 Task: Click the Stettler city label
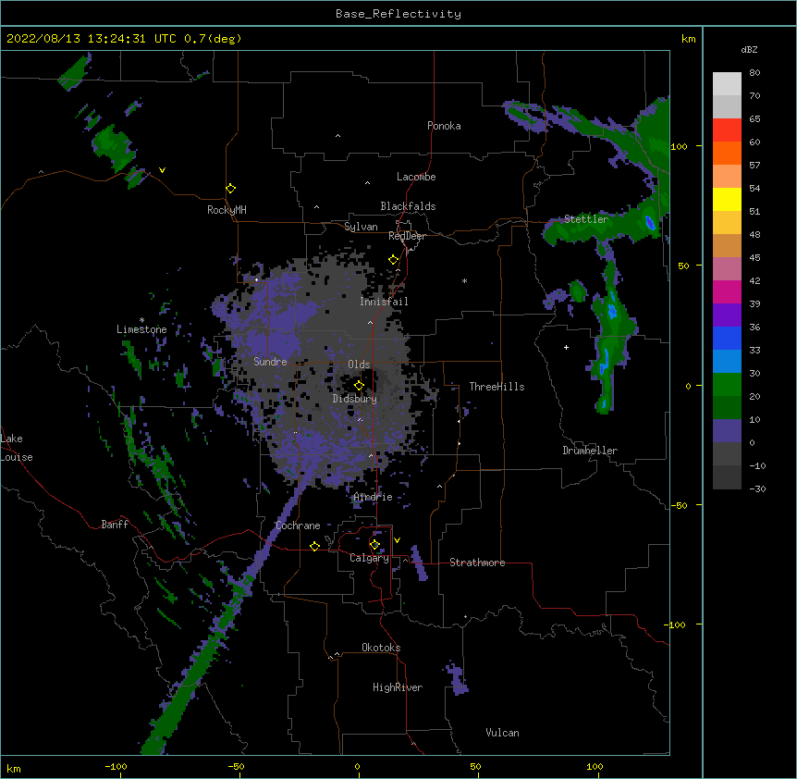pyautogui.click(x=586, y=219)
